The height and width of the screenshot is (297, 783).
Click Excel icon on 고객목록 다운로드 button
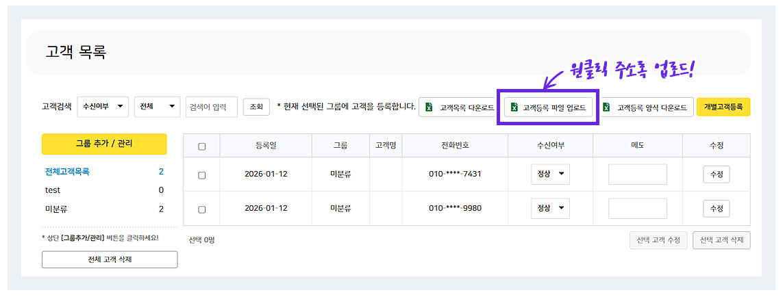click(x=428, y=107)
